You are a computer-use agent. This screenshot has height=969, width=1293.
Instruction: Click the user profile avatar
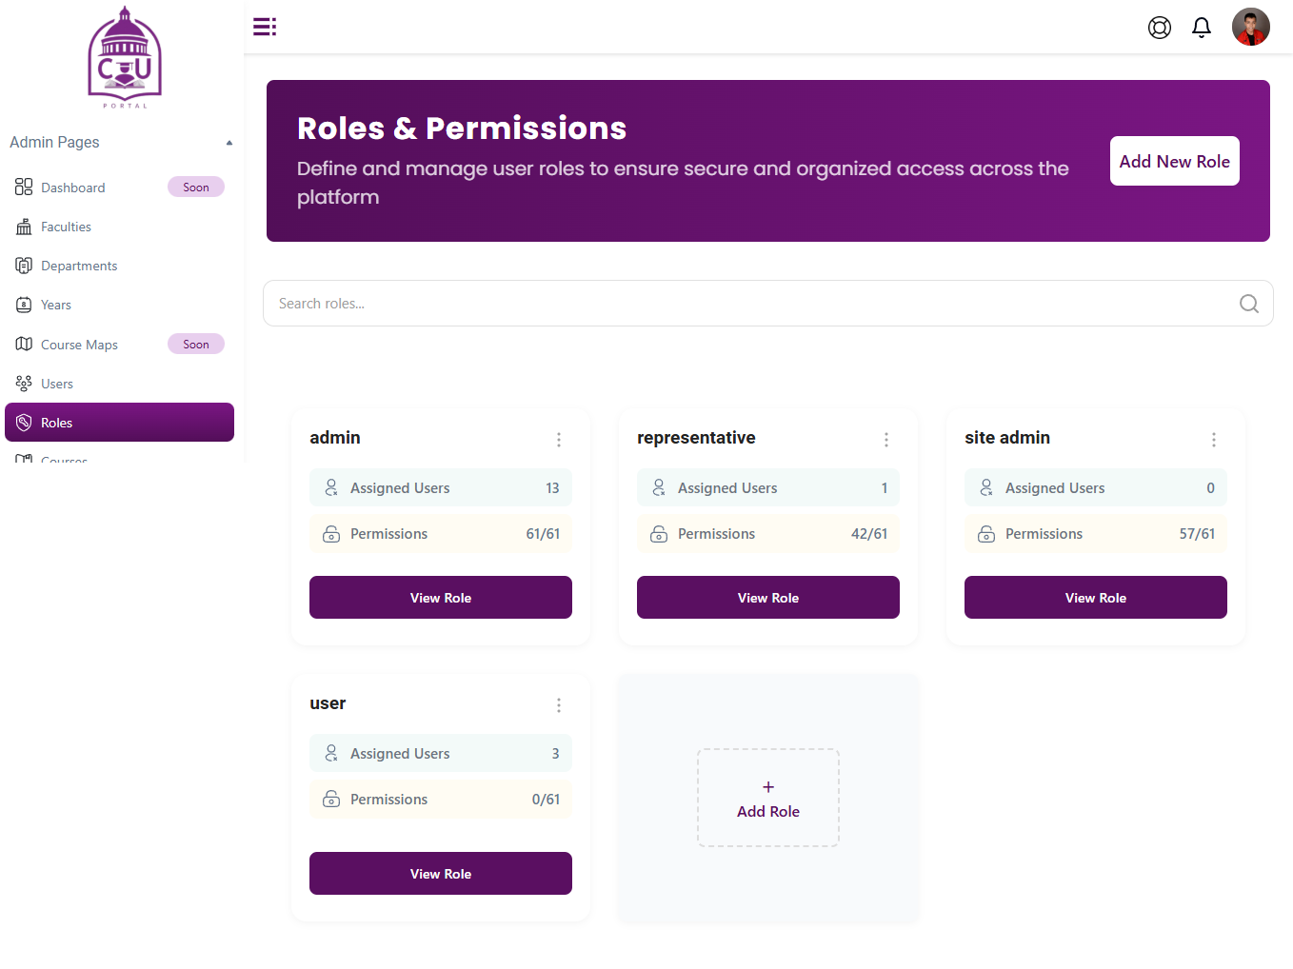pyautogui.click(x=1250, y=27)
